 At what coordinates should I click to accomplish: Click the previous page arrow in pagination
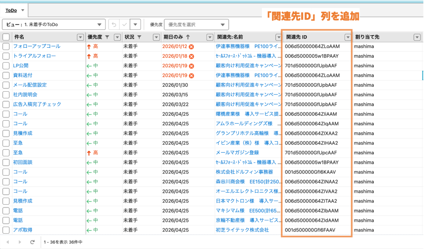tap(7, 242)
